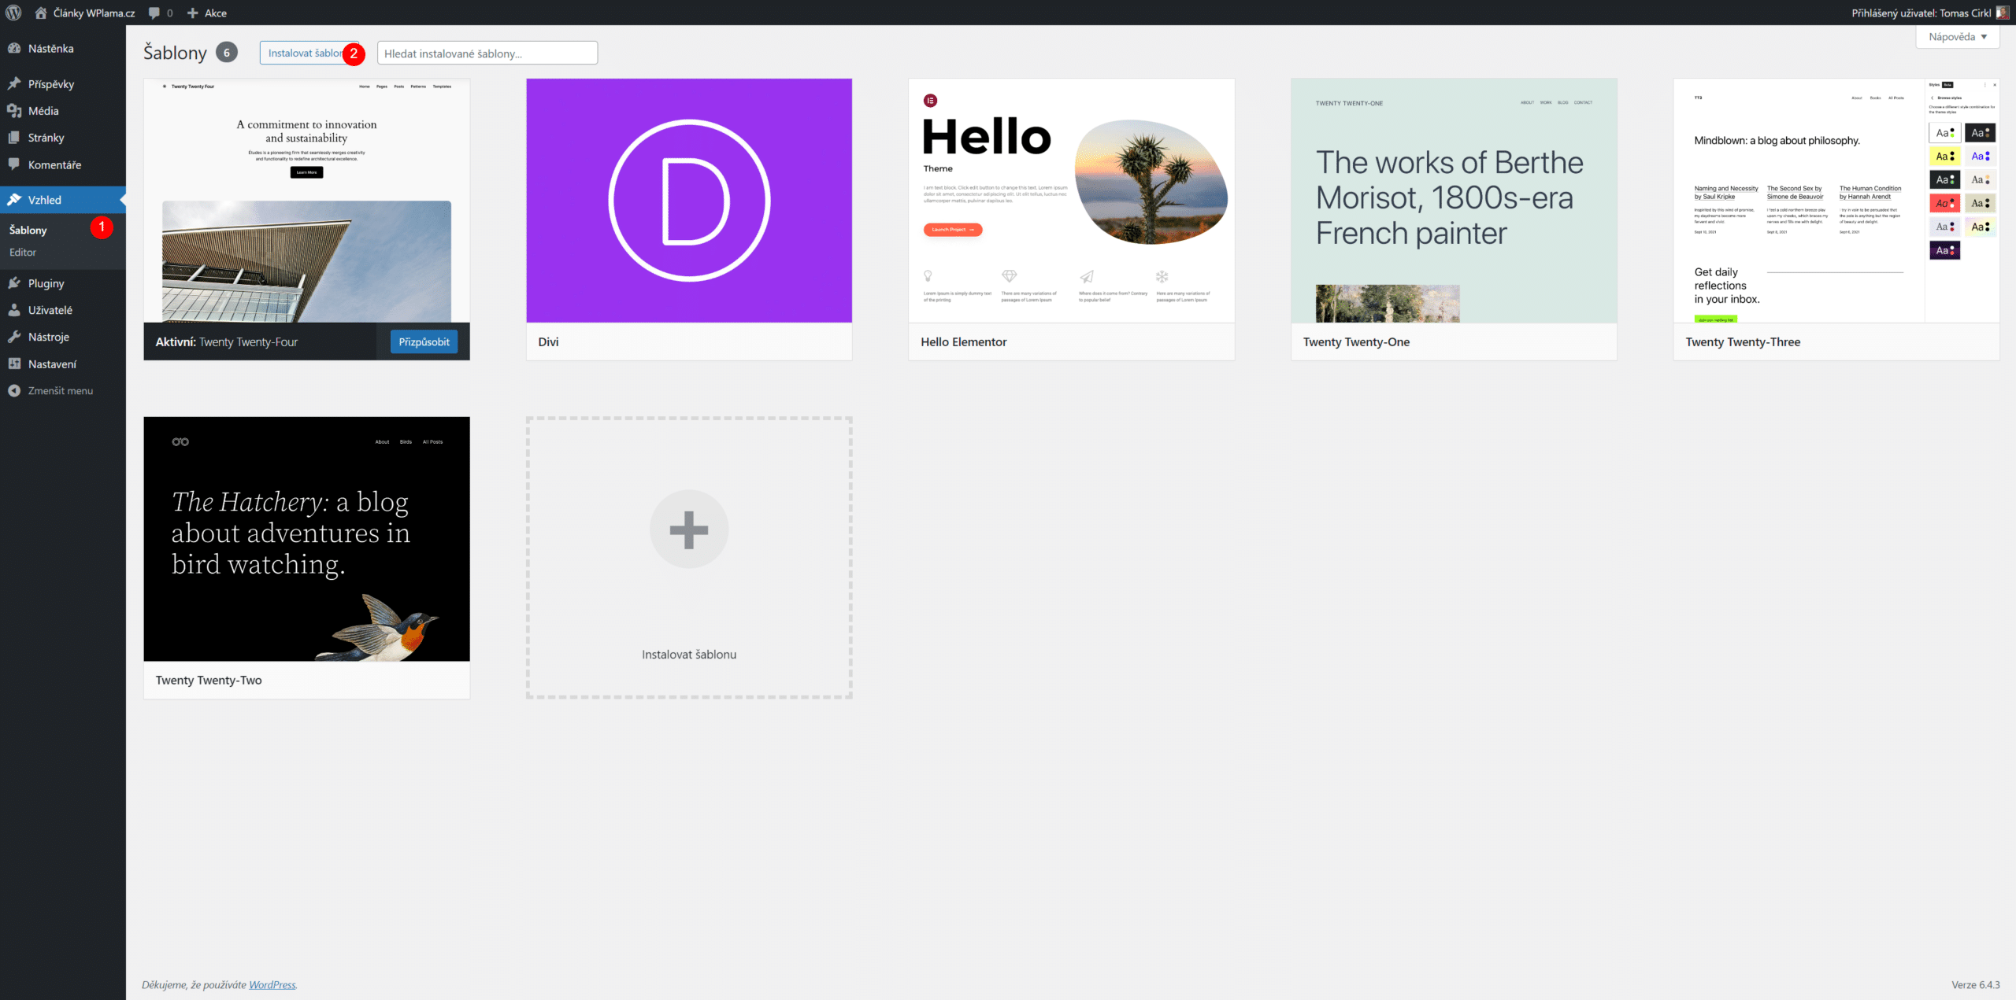Click the plus Akce icon in admin bar
Viewport: 2016px width, 1000px height.
(193, 13)
